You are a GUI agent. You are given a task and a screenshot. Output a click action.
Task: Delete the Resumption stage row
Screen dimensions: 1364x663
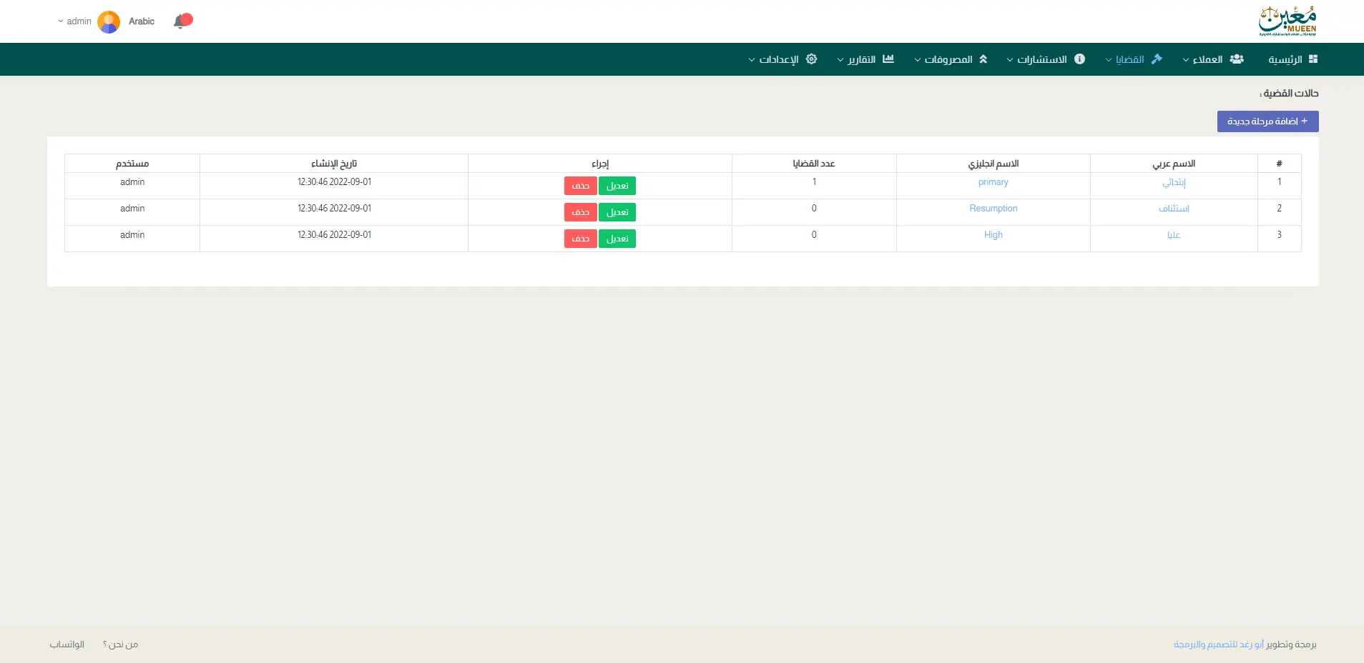[x=580, y=212]
